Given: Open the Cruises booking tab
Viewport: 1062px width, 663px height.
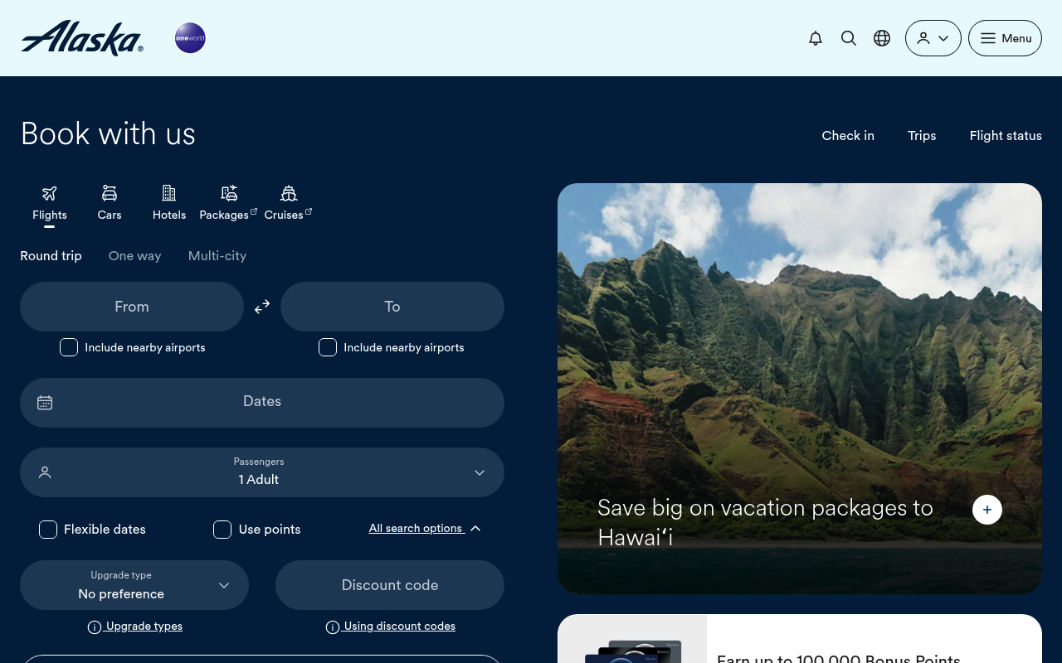Looking at the screenshot, I should click(x=288, y=203).
